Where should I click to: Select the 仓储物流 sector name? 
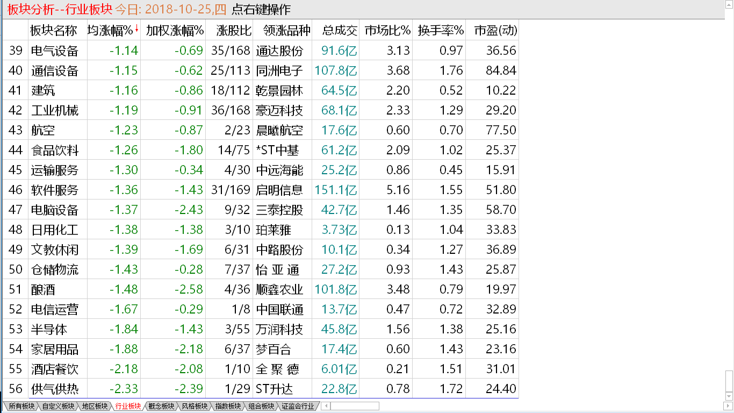(55, 269)
